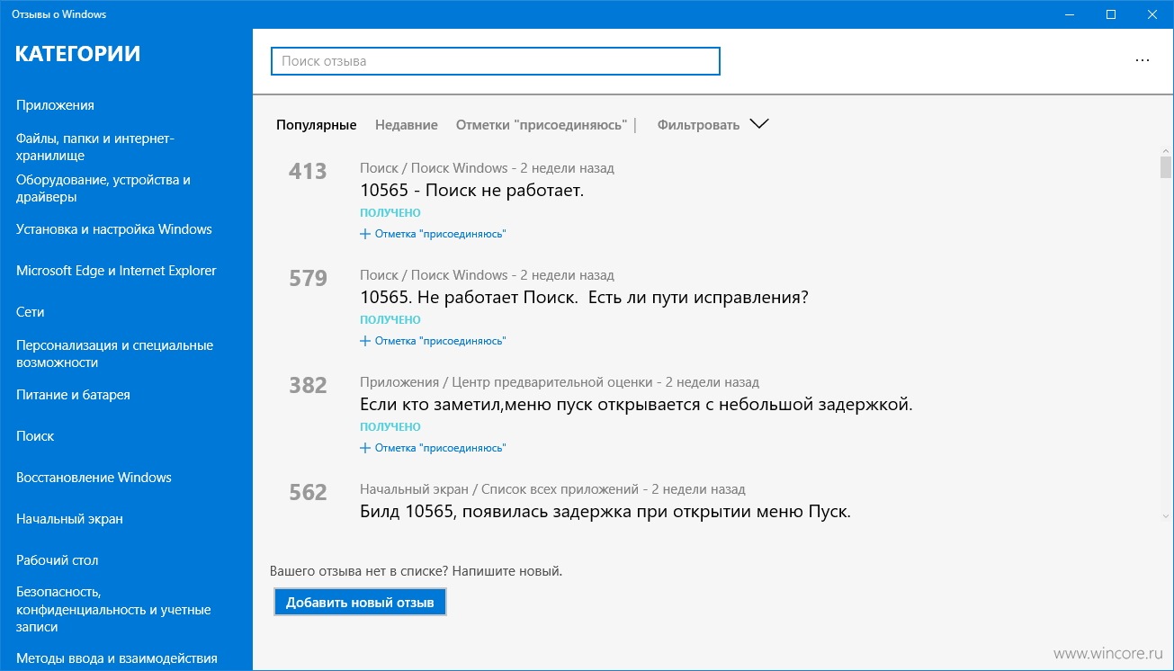Open the Восстановление Windows category
The image size is (1174, 671).
pos(94,478)
